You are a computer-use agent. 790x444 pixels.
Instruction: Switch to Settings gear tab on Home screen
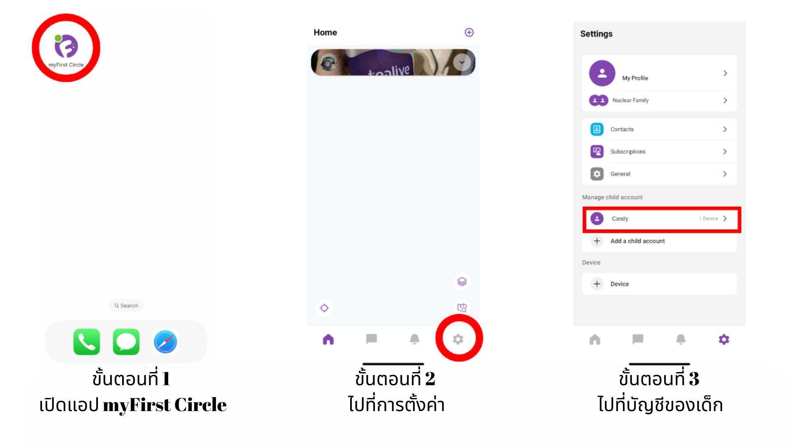[458, 339]
